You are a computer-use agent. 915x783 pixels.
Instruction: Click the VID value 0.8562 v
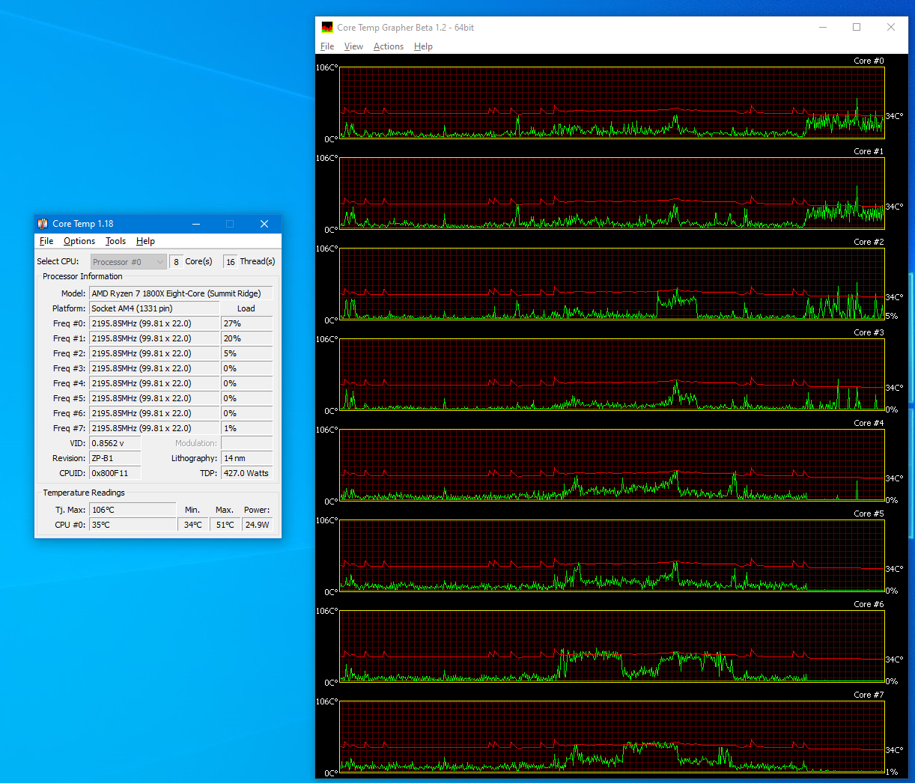pyautogui.click(x=115, y=443)
